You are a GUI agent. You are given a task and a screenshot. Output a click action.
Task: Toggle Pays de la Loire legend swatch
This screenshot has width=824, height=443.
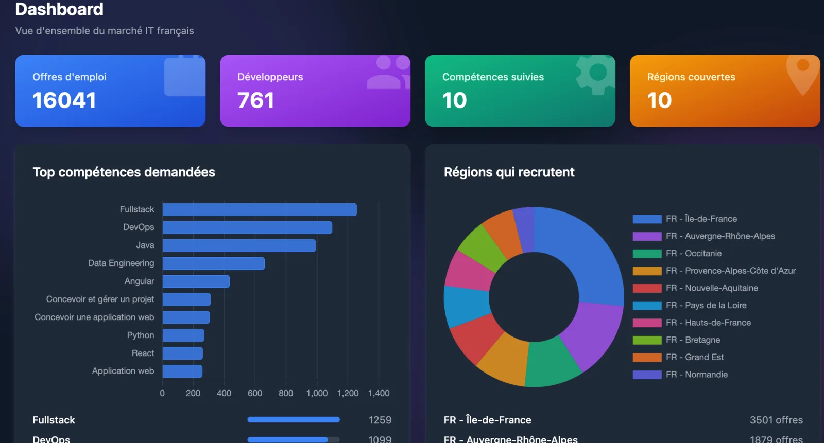point(647,306)
